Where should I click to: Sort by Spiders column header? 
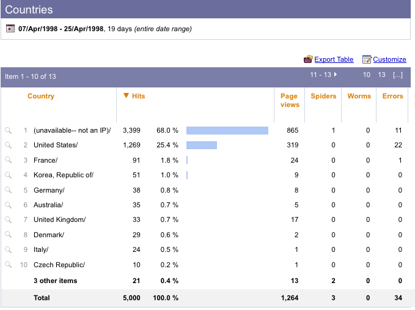pyautogui.click(x=323, y=96)
